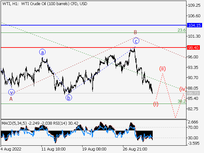Click the 90.70 price scale value
Screen dimensions: 204x153
pos(193,78)
